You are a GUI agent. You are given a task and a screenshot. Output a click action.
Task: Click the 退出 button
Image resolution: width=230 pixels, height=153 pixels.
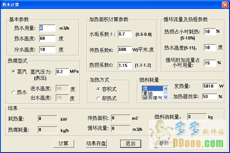[130, 143]
